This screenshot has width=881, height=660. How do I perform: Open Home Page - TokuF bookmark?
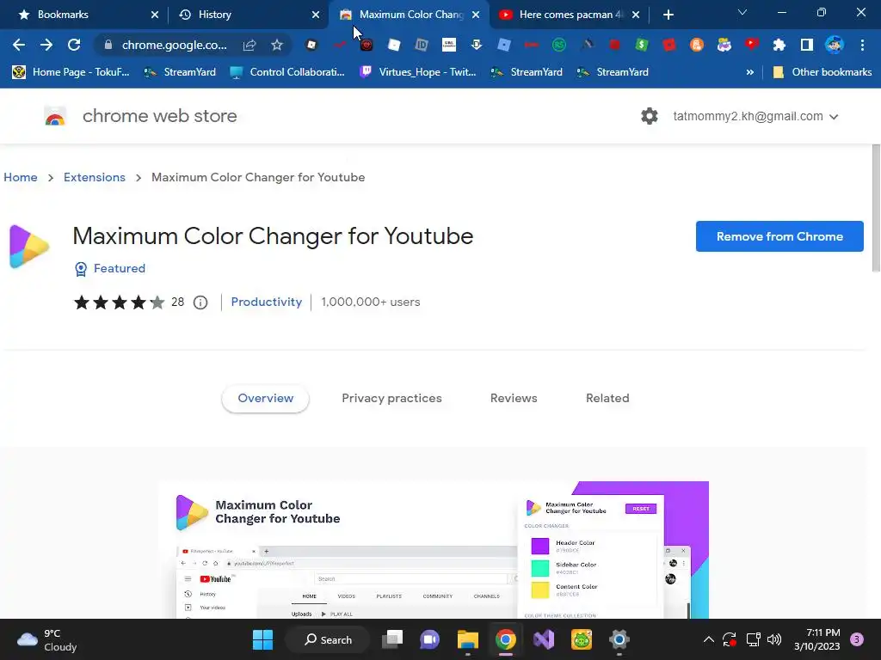[x=71, y=72]
